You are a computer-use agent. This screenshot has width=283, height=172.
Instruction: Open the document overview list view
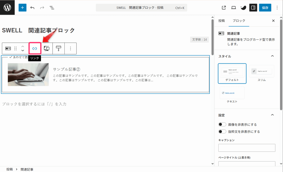click(x=52, y=7)
